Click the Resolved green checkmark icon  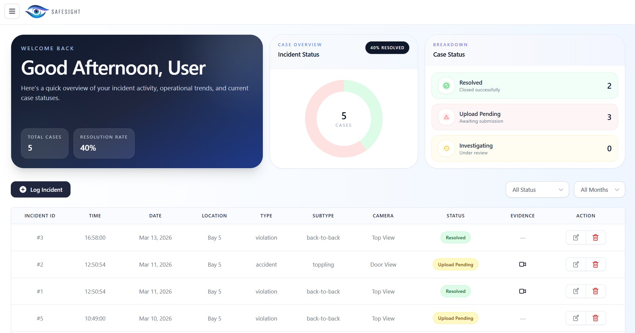pos(446,86)
